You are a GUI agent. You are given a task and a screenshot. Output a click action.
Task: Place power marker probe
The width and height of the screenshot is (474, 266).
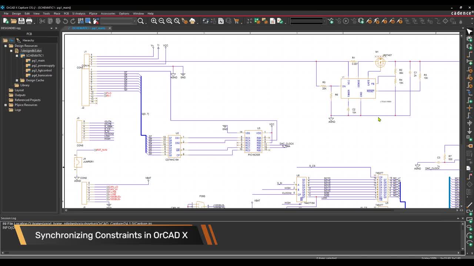point(392,21)
